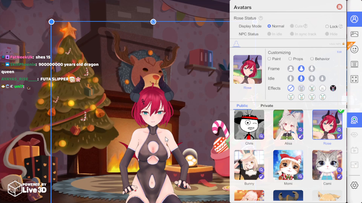The width and height of the screenshot is (362, 203).
Task: Switch to the Public avatars tab
Action: [x=242, y=105]
